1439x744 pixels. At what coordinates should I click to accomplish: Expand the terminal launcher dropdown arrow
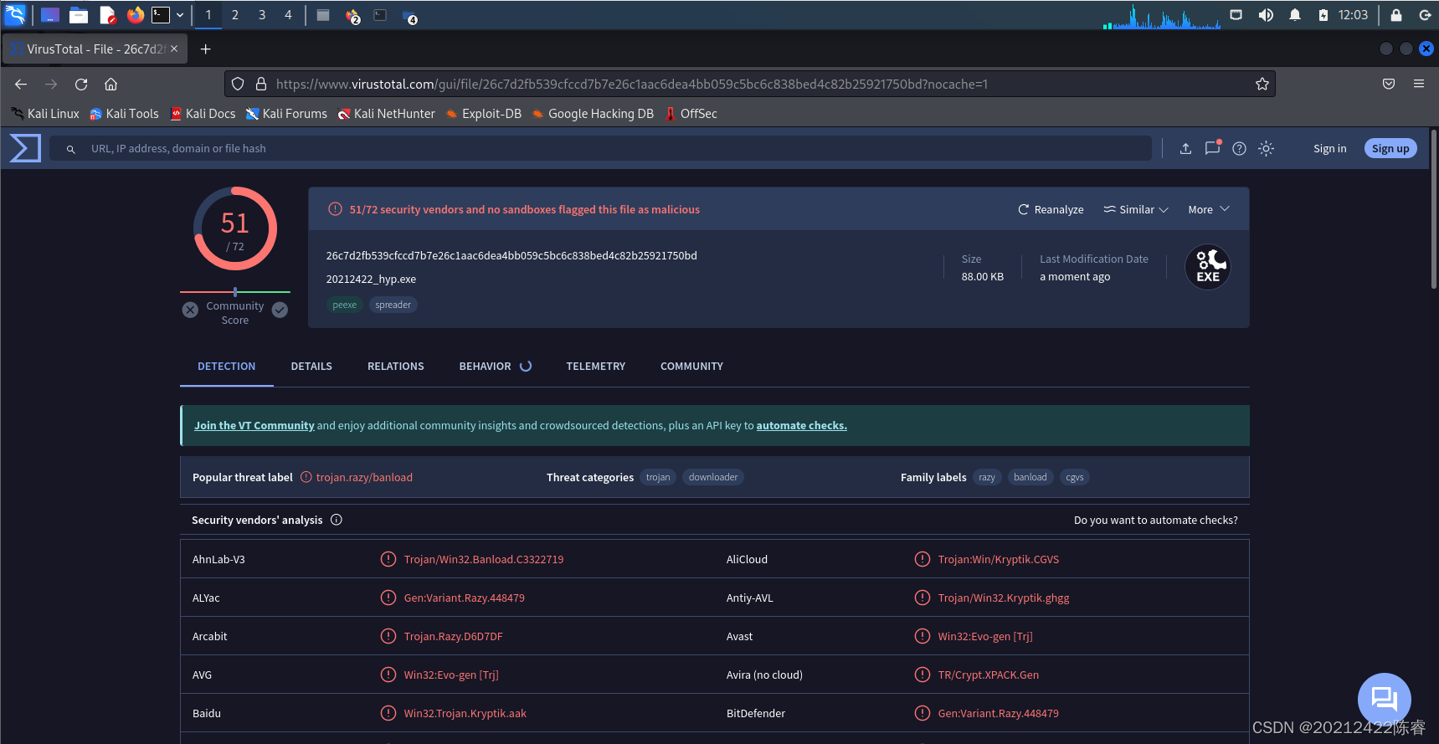tap(180, 14)
